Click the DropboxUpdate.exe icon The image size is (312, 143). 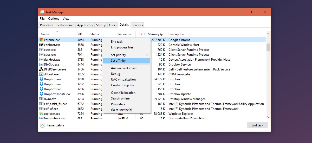[x=41, y=94]
